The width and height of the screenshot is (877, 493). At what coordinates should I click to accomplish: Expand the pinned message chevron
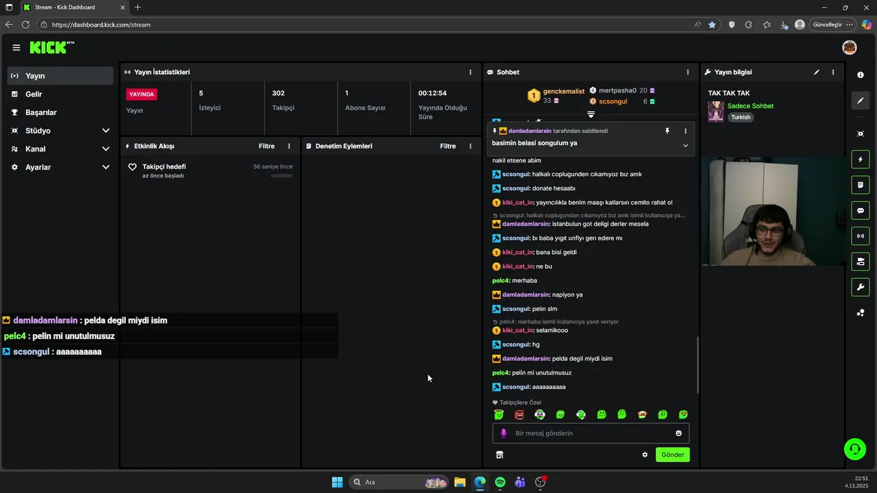click(x=685, y=145)
